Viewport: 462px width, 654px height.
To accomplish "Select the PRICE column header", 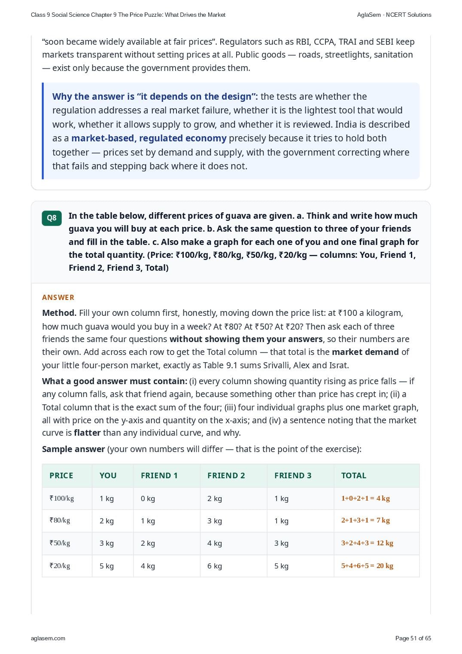I will tap(61, 476).
